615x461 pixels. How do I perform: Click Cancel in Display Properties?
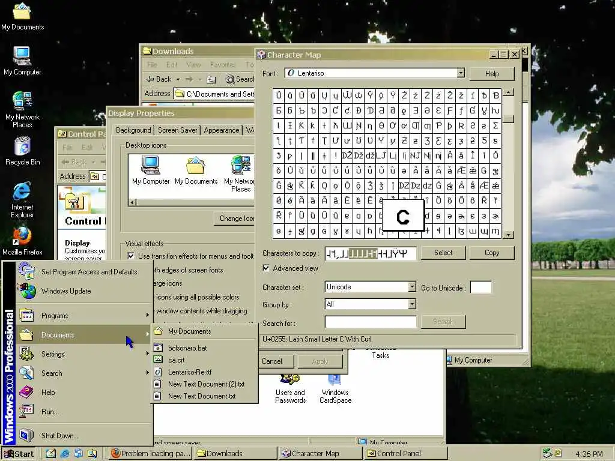coord(272,361)
